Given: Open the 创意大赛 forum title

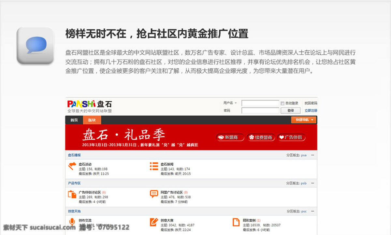Looking at the screenshot, I should pos(167,220).
